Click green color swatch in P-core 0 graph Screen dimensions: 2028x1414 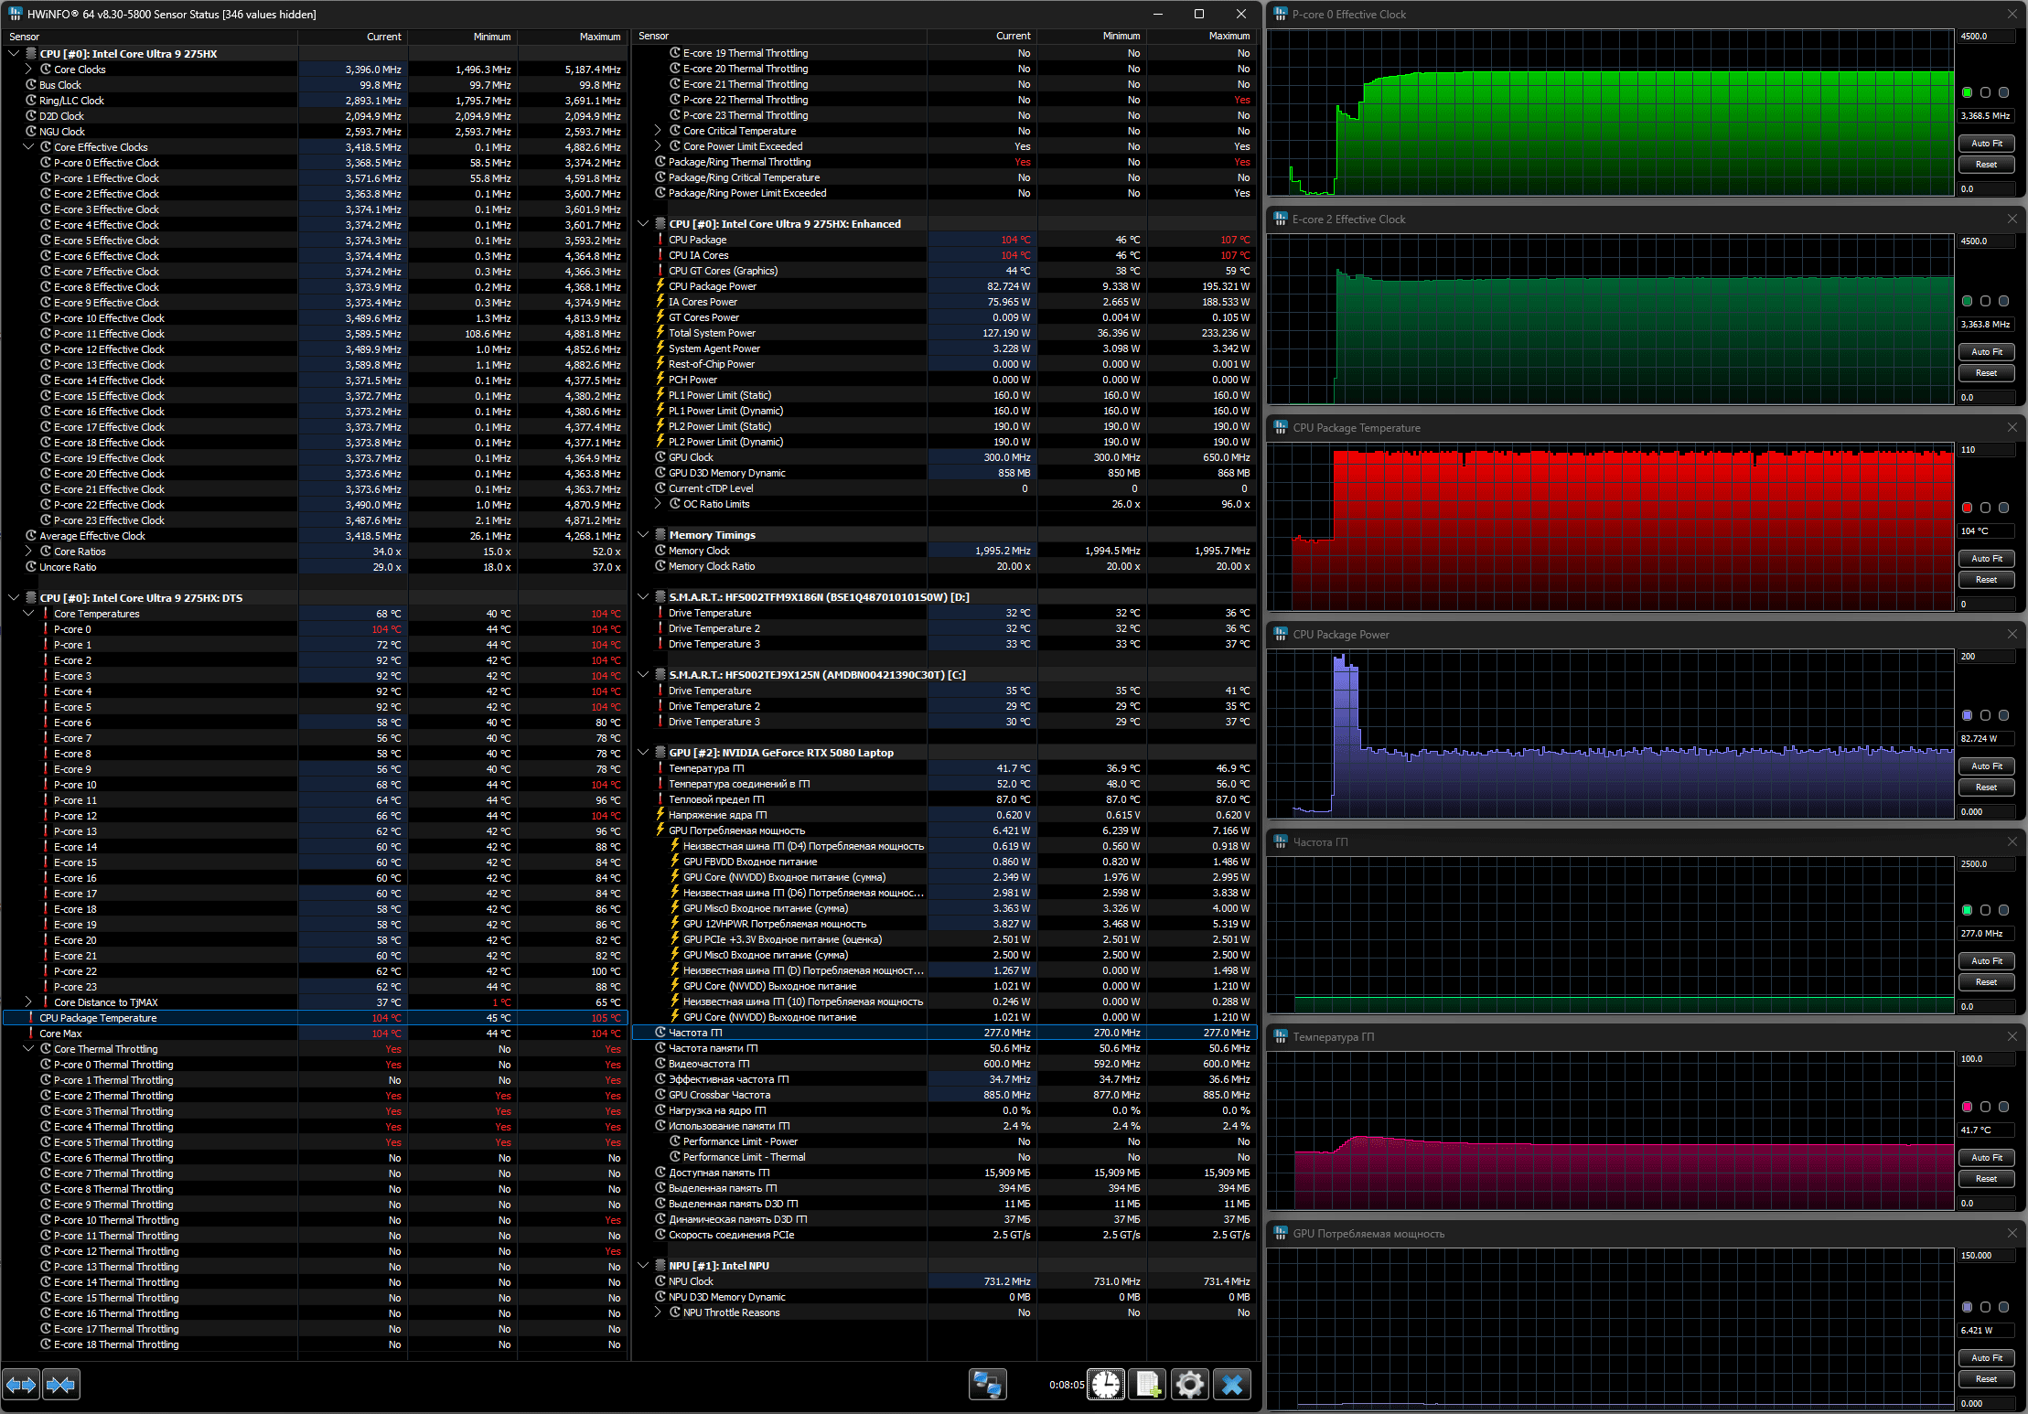pyautogui.click(x=1967, y=92)
